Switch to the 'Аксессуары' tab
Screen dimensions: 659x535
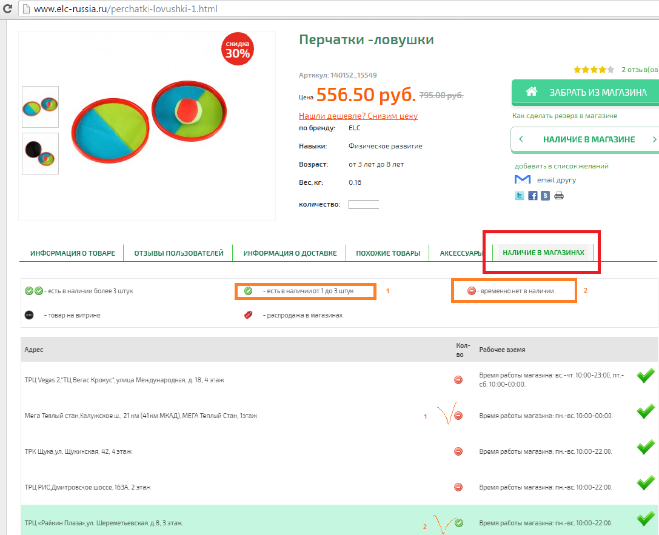461,253
